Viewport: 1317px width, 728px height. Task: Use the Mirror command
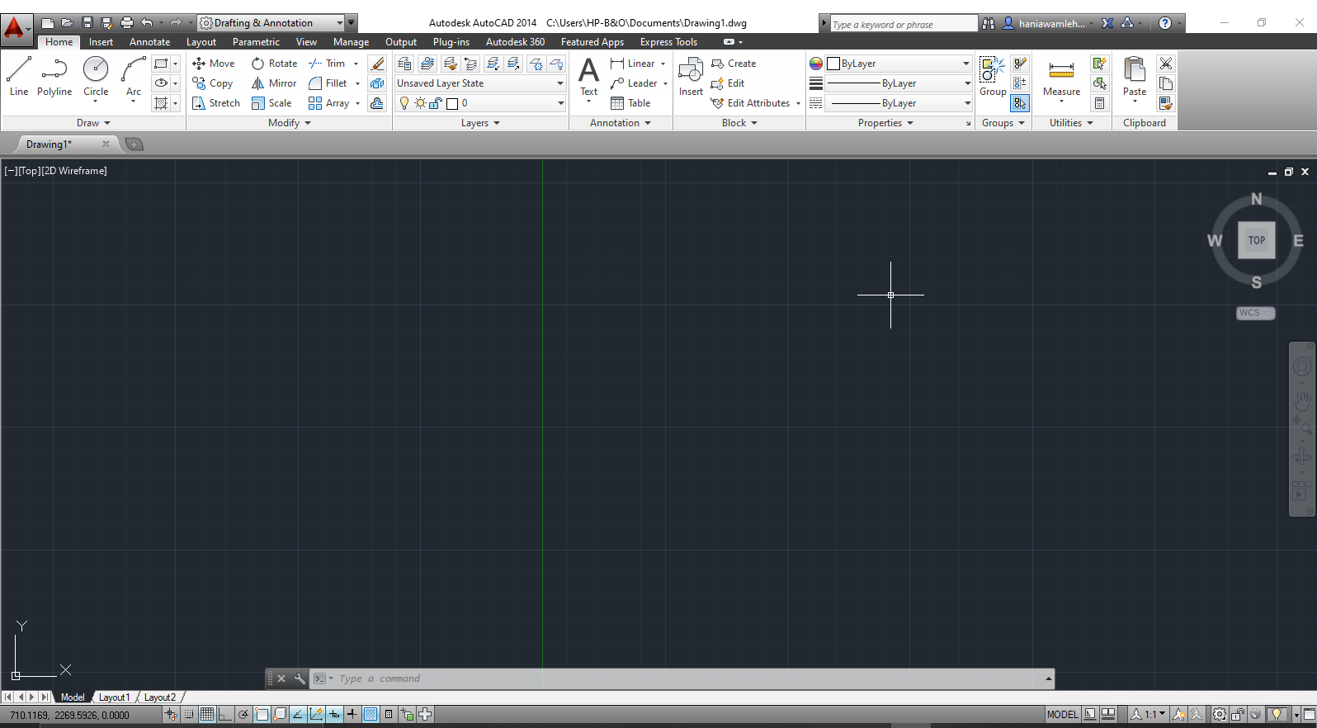[274, 83]
